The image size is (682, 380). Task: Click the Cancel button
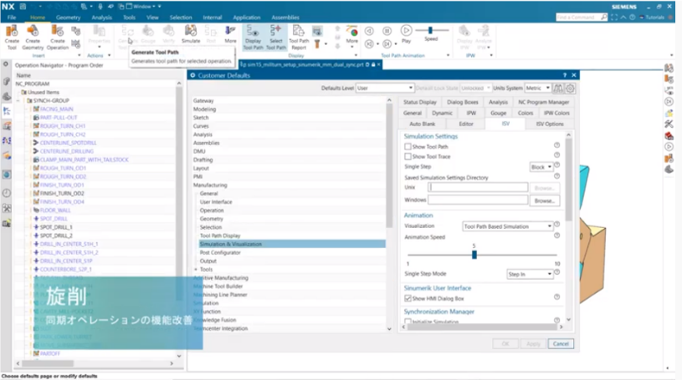coord(561,343)
